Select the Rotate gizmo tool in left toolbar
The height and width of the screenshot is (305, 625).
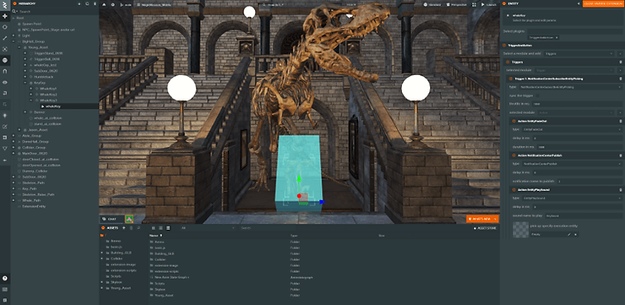tap(5, 27)
